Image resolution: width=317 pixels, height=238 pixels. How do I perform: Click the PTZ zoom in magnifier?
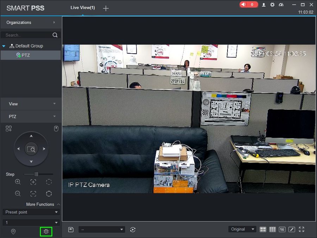pos(18,182)
